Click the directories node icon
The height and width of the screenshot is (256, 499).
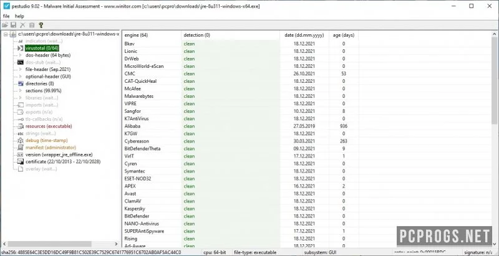[21, 83]
